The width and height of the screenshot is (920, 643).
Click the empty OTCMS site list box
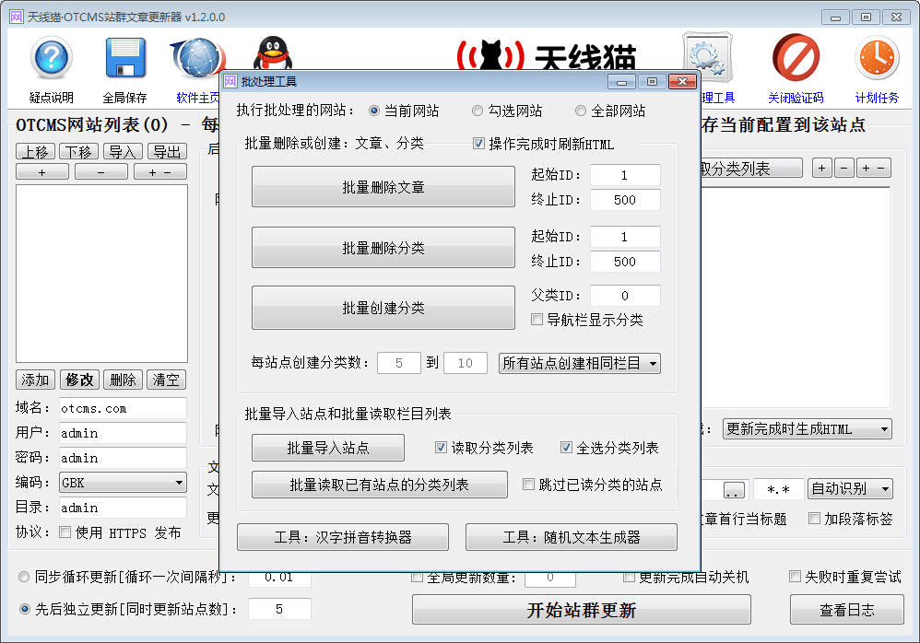(101, 274)
